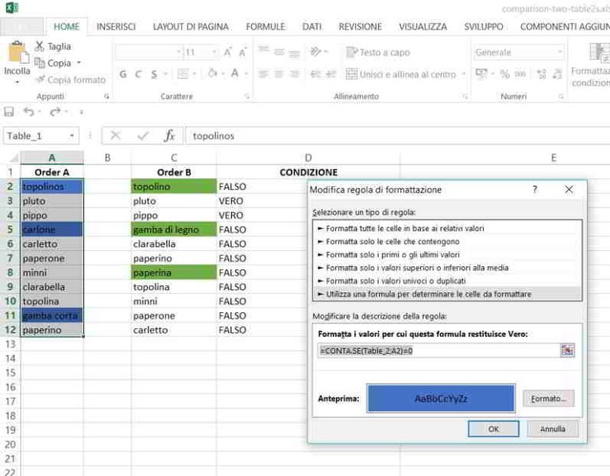This screenshot has width=610, height=476.
Task: Open the LAYOUT DI PAGINA tab
Action: [x=191, y=26]
